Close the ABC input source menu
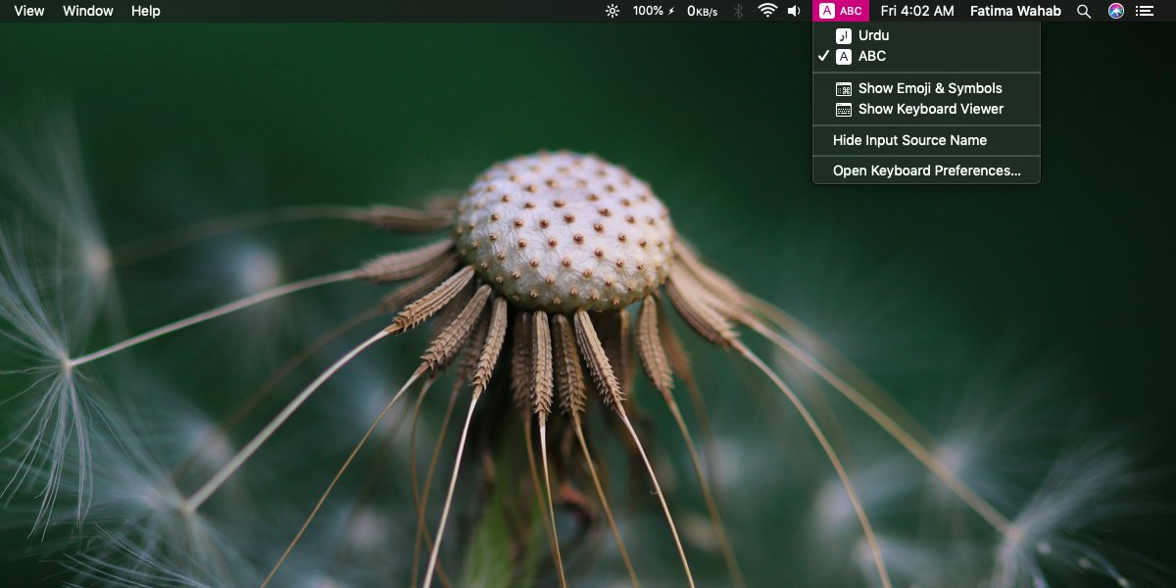Viewport: 1176px width, 588px height. [841, 11]
